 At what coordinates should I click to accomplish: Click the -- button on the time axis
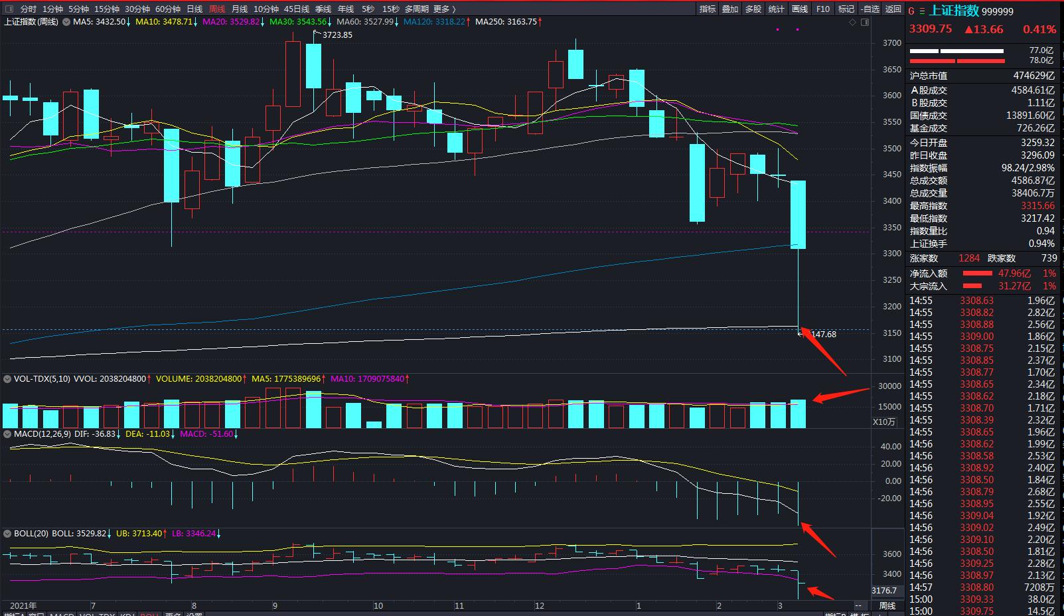(859, 605)
